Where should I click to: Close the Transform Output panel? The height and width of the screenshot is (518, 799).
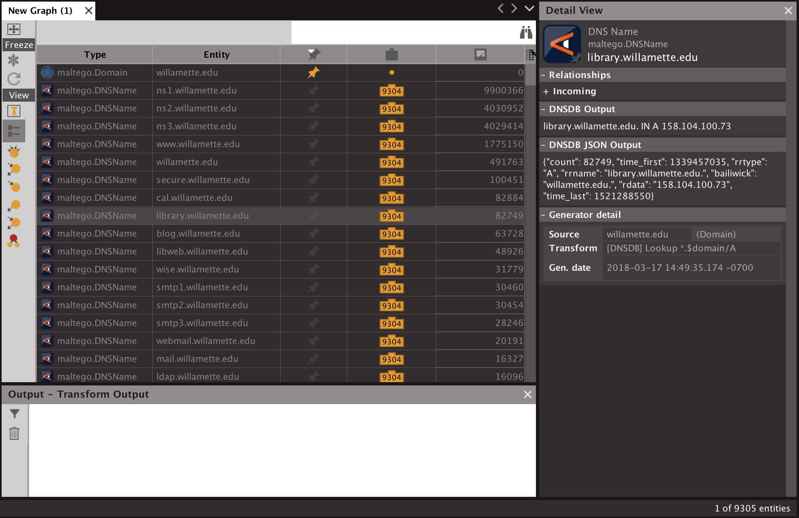click(x=527, y=394)
